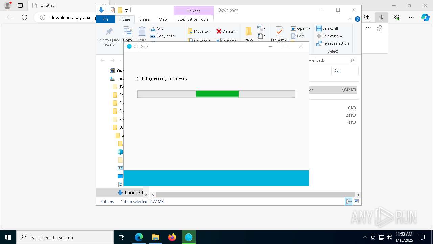Click the Local Disk tree item
Viewport: 433px width, 244px height.
point(117,79)
